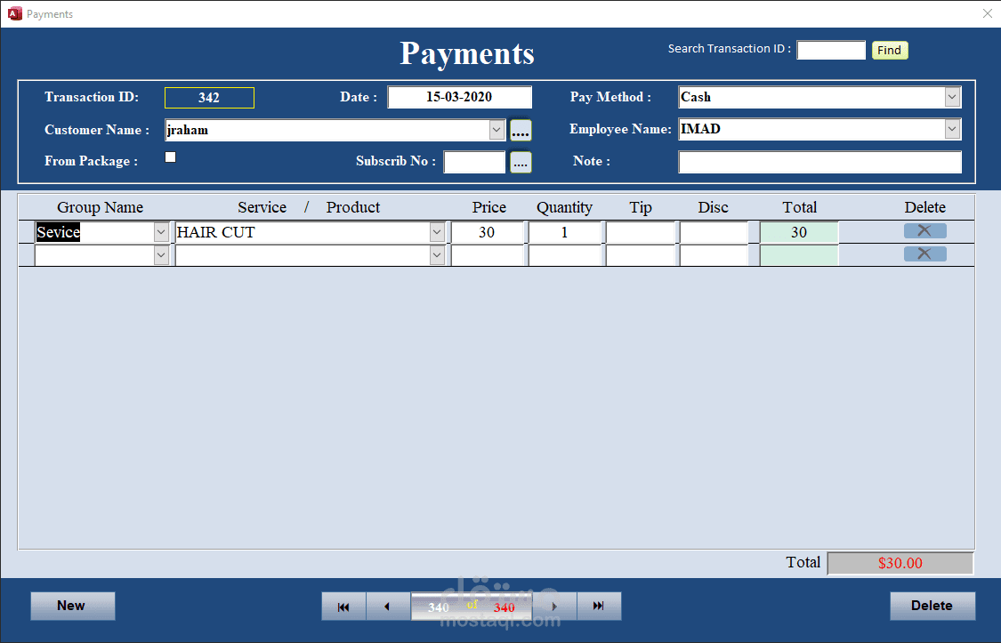The height and width of the screenshot is (643, 1001).
Task: Click the X icon of empty row
Action: [x=924, y=253]
